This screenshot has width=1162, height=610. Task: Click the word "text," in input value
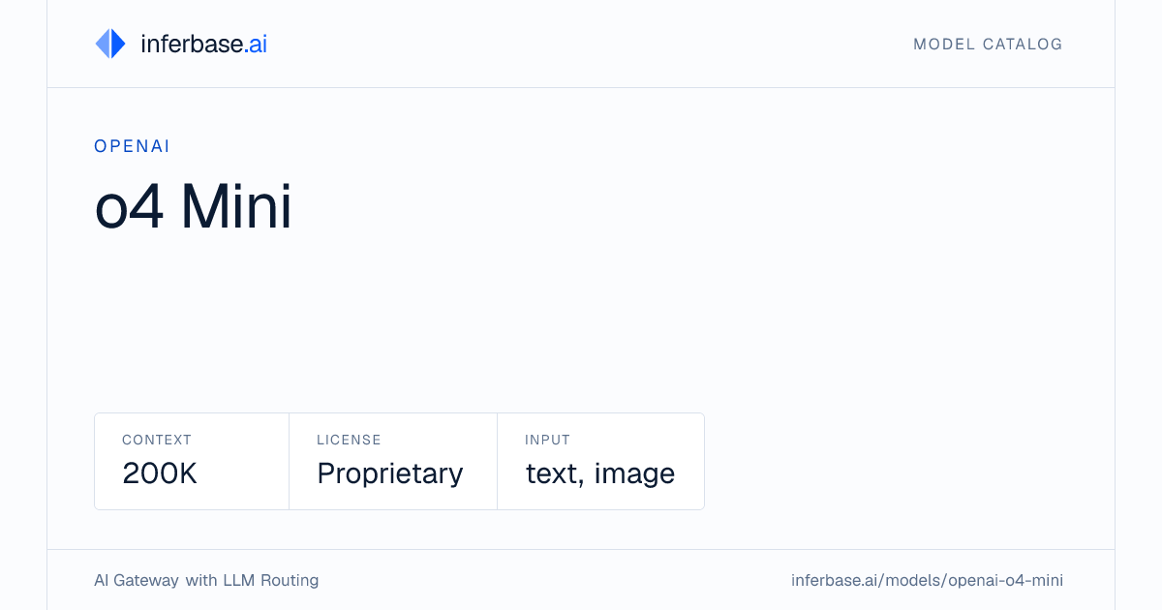(555, 473)
